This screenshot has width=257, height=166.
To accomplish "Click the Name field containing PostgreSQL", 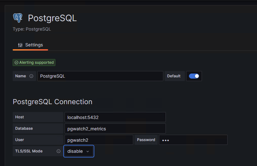I will click(x=100, y=76).
